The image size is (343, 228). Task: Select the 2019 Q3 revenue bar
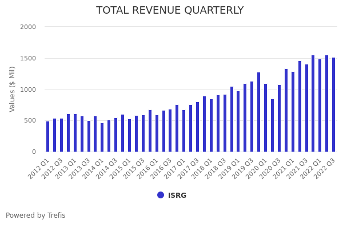click(x=252, y=117)
